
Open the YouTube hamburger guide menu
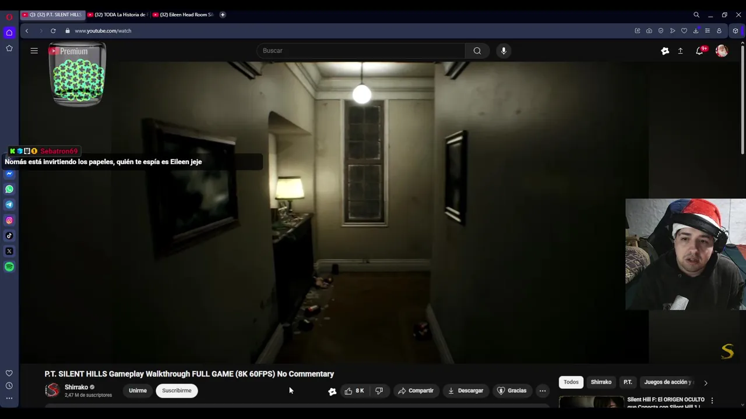coord(34,51)
